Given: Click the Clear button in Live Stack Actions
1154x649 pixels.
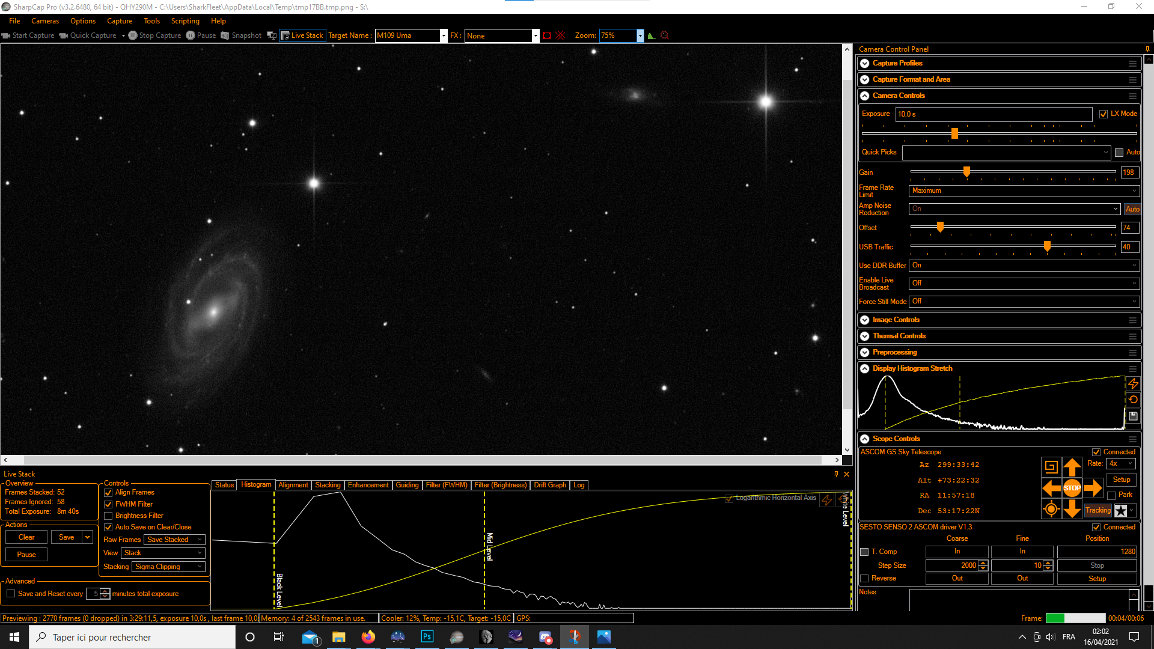Looking at the screenshot, I should point(26,537).
